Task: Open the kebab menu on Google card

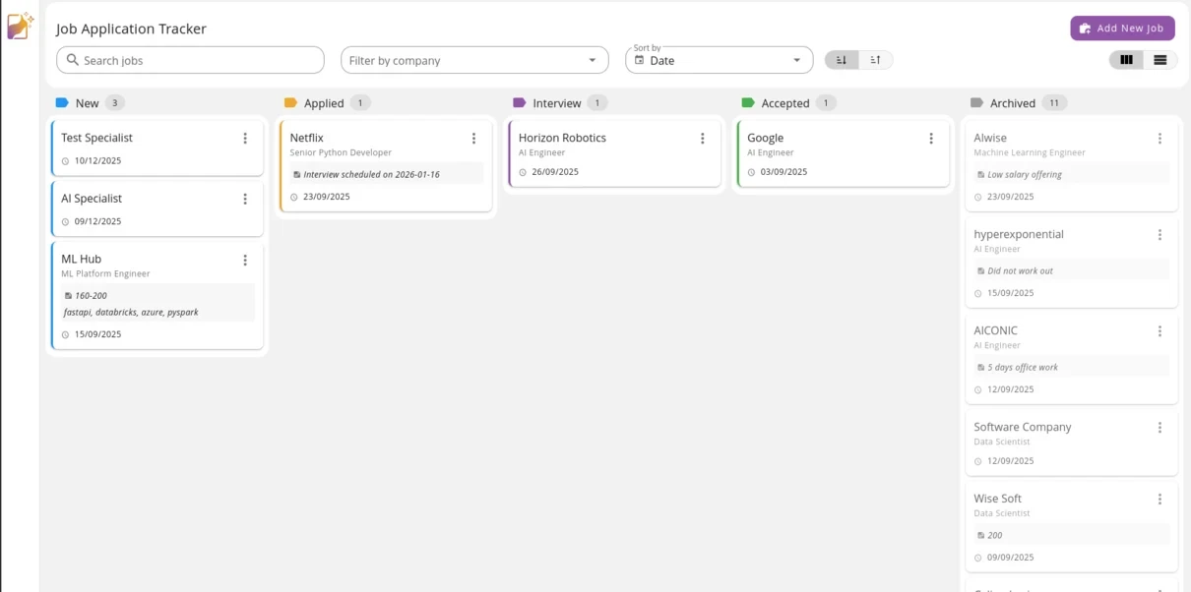Action: [930, 139]
